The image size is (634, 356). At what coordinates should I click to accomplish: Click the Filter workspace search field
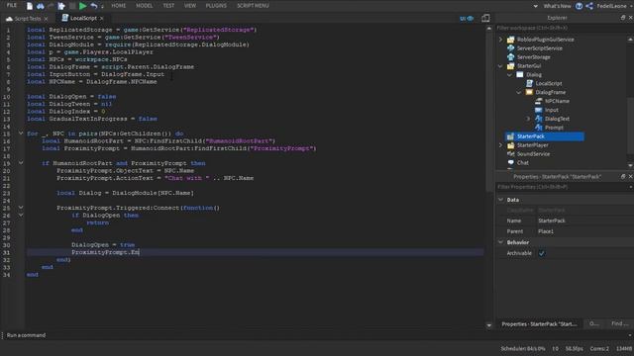pyautogui.click(x=562, y=28)
